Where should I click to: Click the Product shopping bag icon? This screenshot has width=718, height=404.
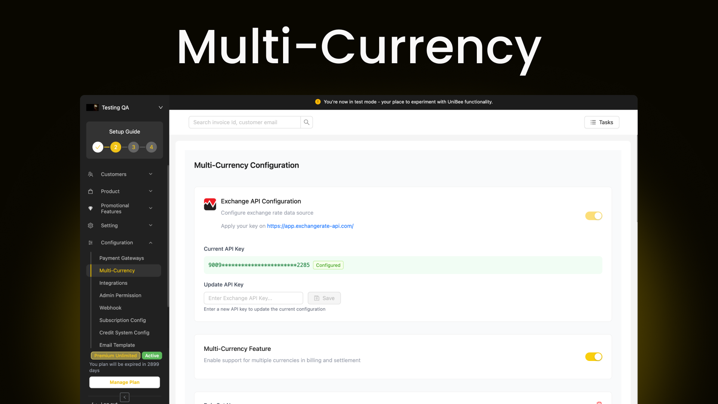[x=90, y=191]
